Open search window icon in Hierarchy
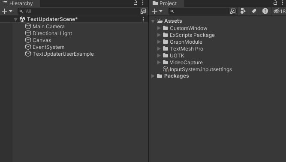 [143, 11]
